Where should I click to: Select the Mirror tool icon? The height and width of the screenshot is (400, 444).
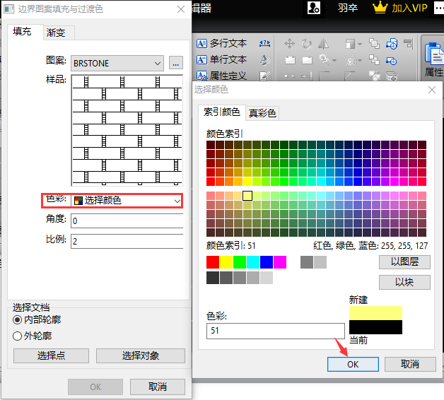(323, 44)
